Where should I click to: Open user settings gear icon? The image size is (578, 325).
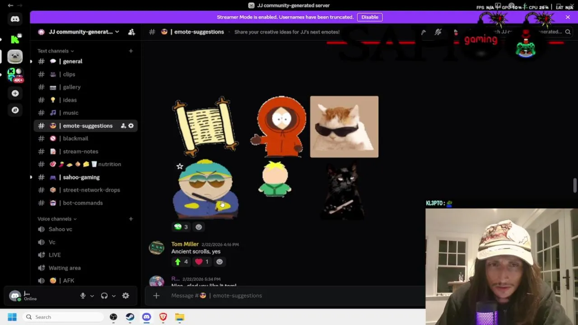coord(126,296)
